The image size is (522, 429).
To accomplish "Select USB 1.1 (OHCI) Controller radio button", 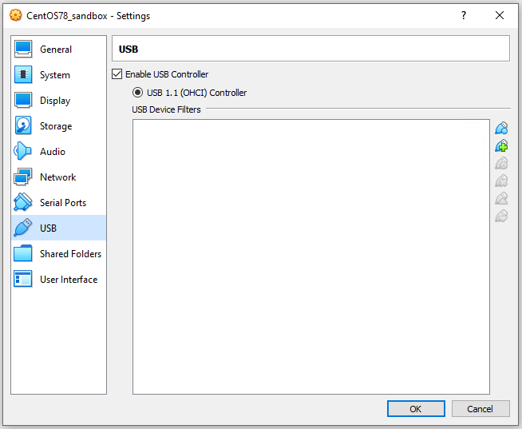I will (138, 93).
